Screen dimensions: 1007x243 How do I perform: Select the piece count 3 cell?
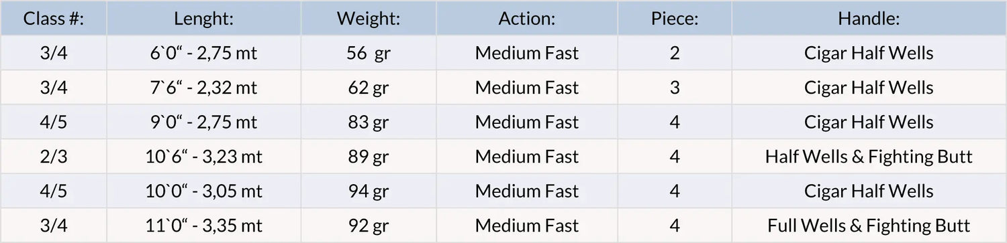tap(675, 88)
